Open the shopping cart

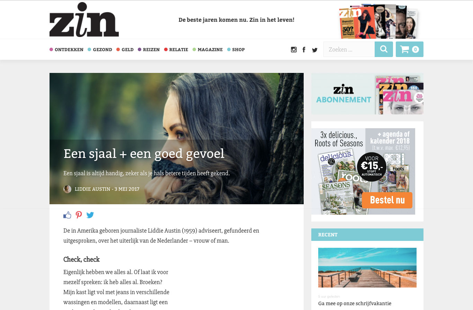410,49
